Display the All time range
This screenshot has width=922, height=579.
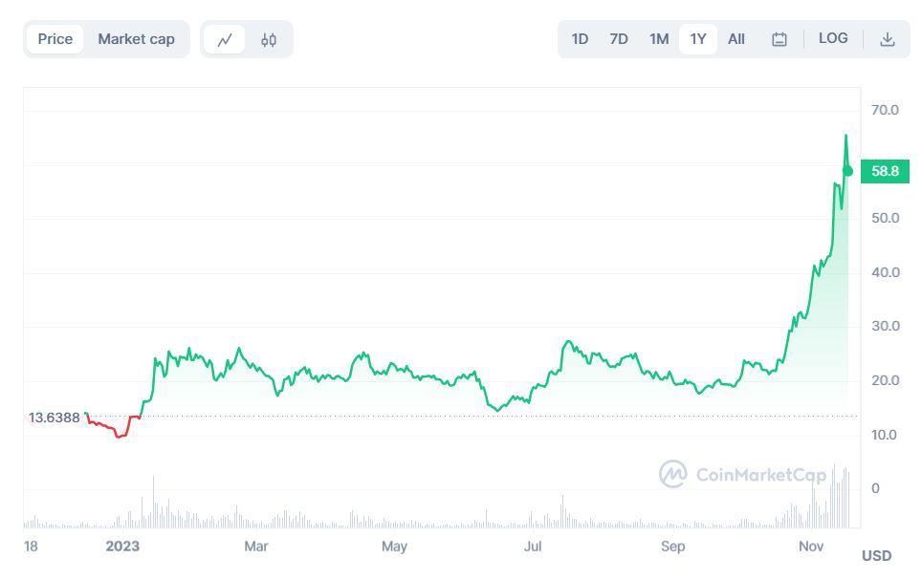tap(736, 39)
